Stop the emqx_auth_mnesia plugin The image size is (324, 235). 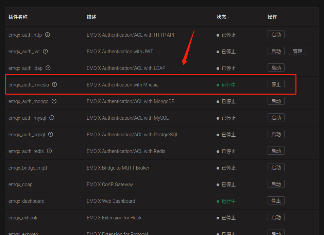click(276, 84)
